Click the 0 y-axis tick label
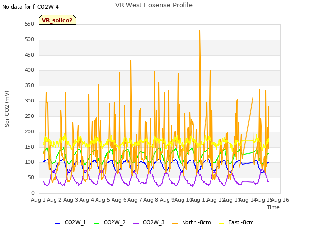The height and width of the screenshot is (232, 309). pyautogui.click(x=33, y=193)
